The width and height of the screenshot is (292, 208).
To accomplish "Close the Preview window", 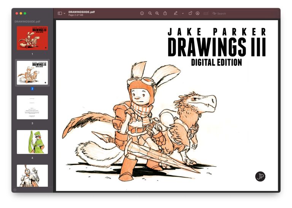I will pos(17,13).
